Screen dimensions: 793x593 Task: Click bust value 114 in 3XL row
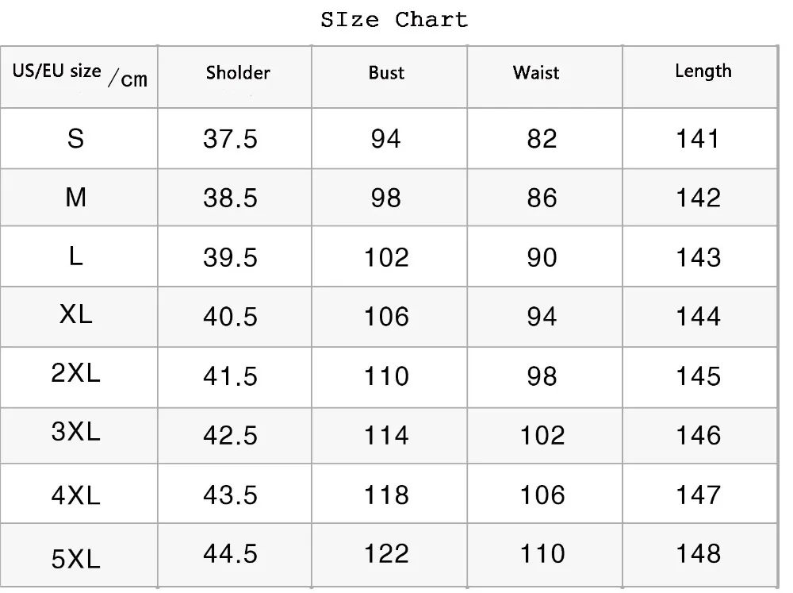pyautogui.click(x=386, y=435)
